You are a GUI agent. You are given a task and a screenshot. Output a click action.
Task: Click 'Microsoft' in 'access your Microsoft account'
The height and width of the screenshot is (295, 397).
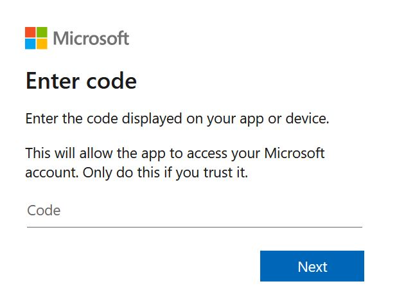294,153
